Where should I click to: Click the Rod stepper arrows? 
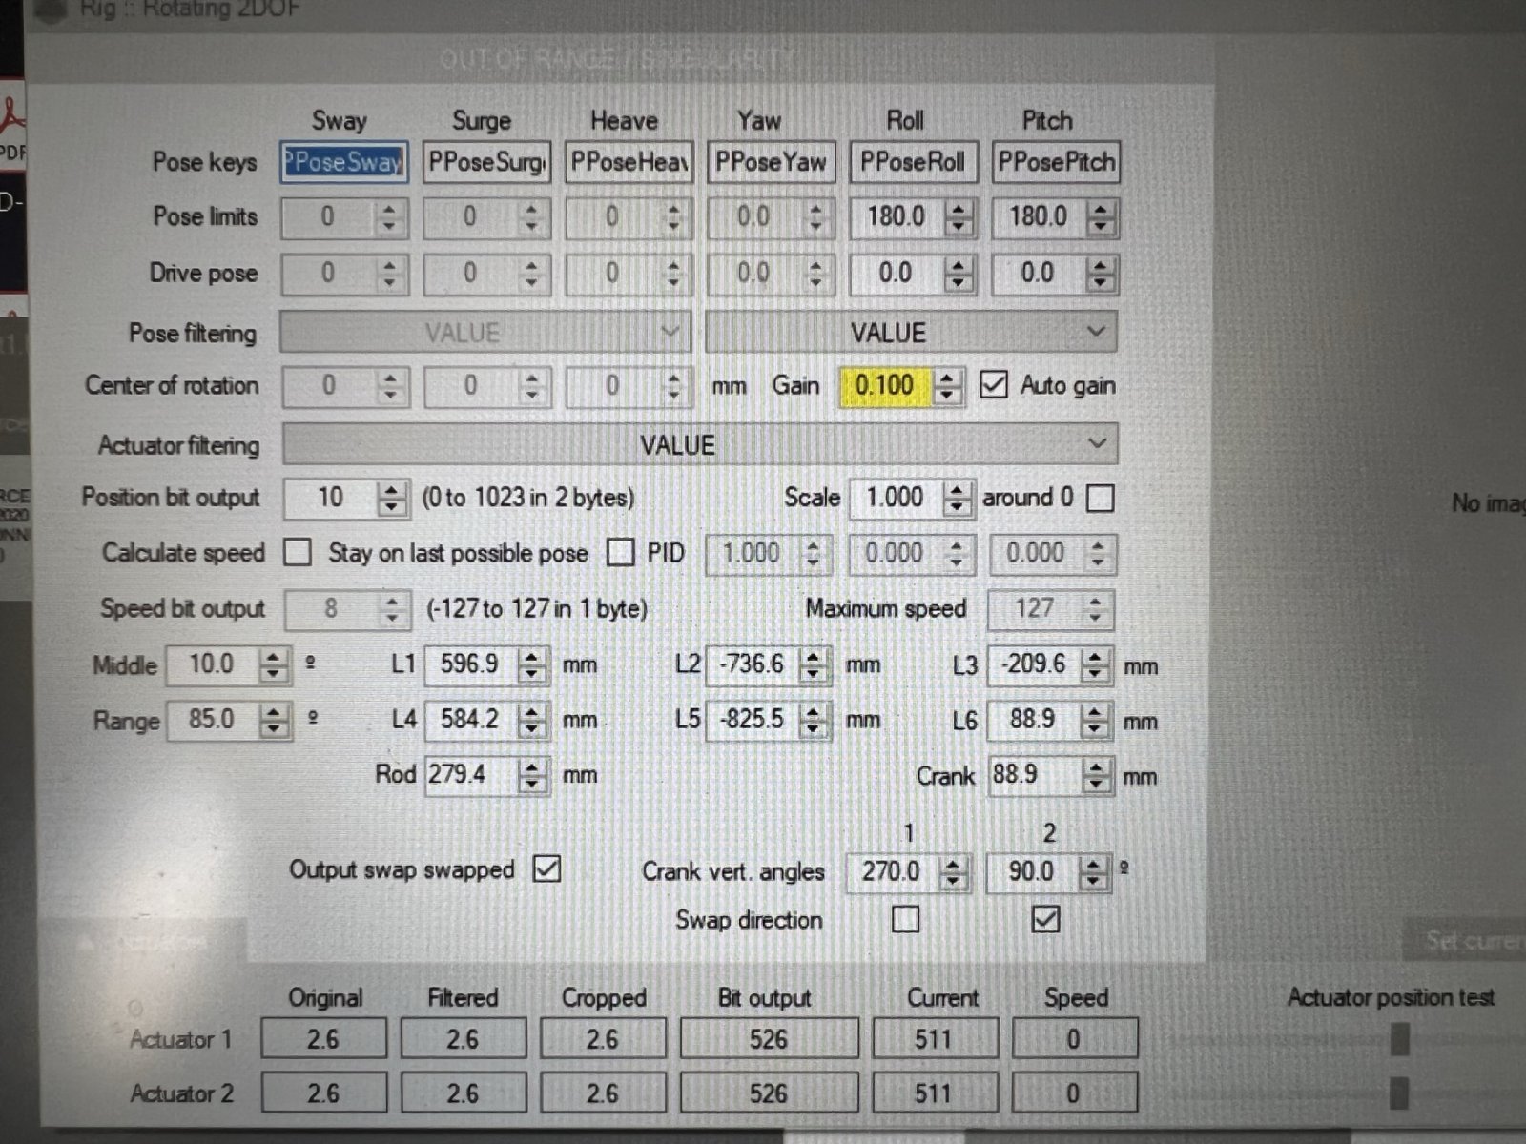coord(532,774)
